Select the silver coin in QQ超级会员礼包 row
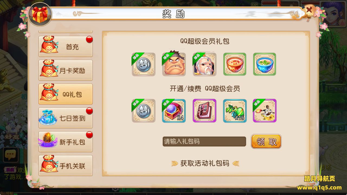 point(144,64)
